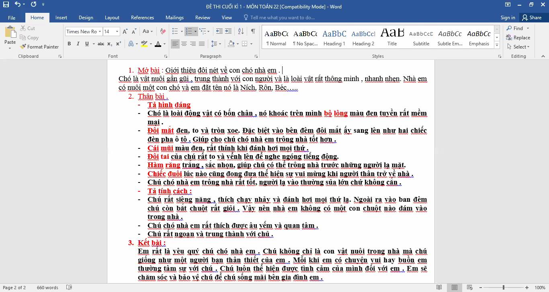Click the Copy button
This screenshot has width=549, height=292.
coord(29,38)
